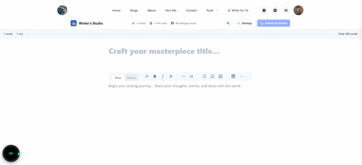Open the more options ellipsis menu
The width and height of the screenshot is (362, 165).
click(x=241, y=76)
